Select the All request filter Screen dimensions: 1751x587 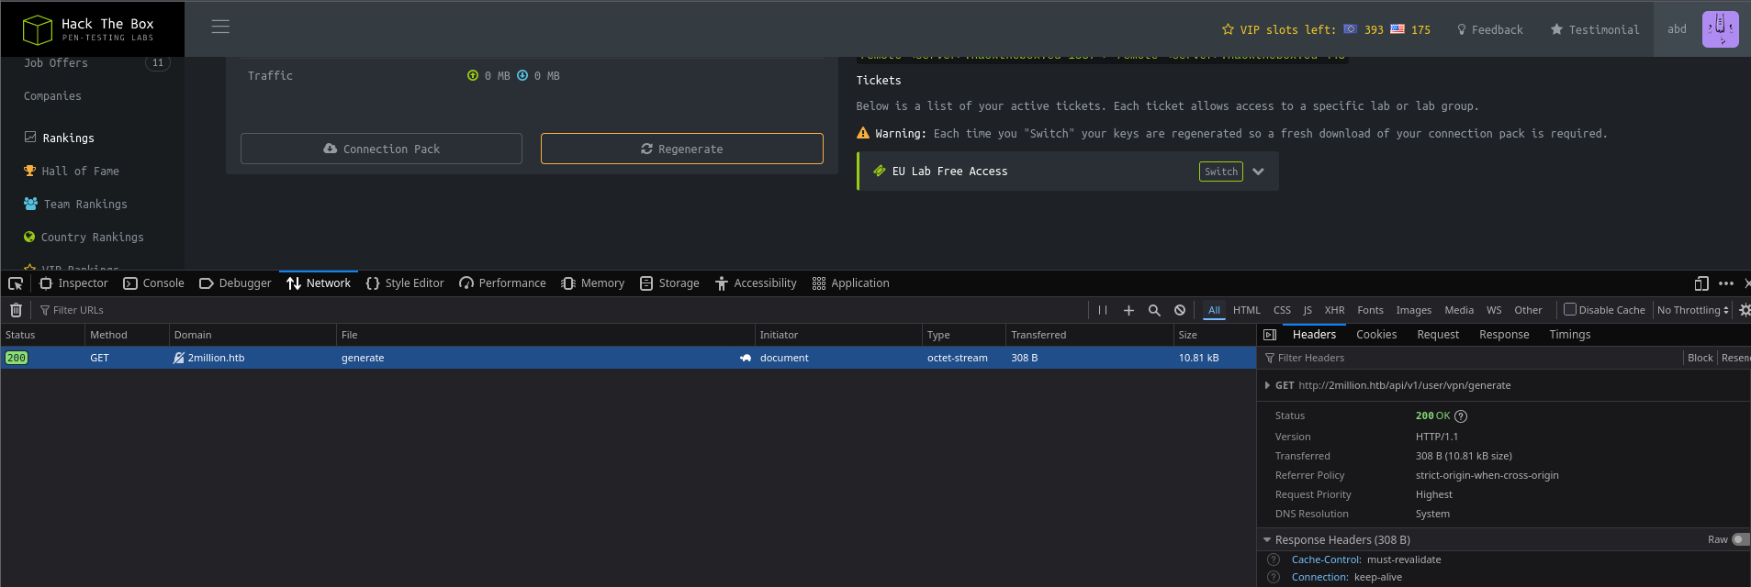point(1214,310)
